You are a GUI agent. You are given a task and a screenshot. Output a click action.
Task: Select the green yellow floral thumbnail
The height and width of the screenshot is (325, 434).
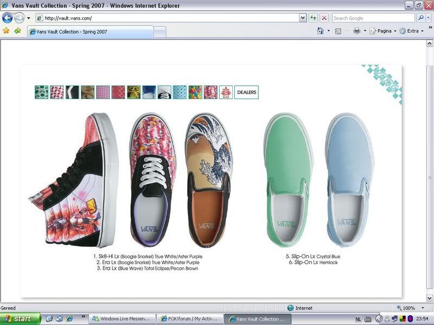133,92
